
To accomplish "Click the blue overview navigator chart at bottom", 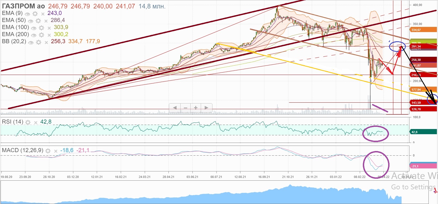I will click(x=215, y=192).
